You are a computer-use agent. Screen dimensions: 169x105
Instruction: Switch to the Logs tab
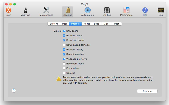tap(97, 24)
